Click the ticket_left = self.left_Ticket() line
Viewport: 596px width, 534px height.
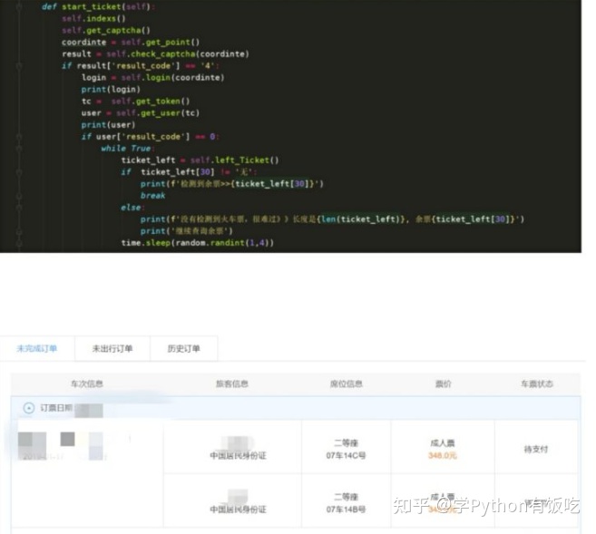click(200, 160)
